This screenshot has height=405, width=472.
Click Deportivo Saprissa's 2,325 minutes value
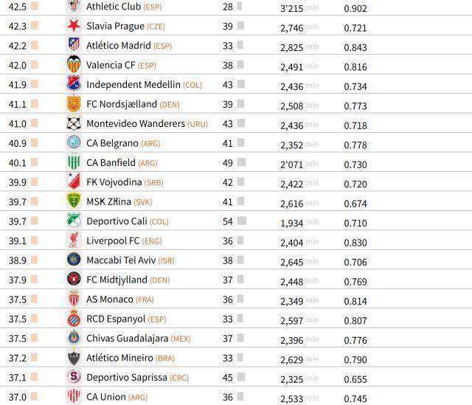[291, 378]
